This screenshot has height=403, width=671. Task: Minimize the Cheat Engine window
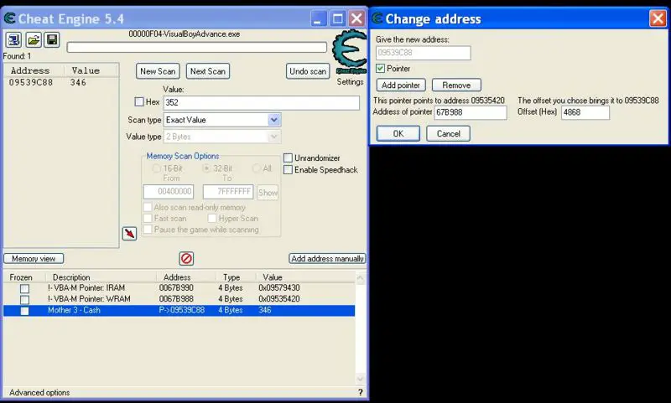coord(318,18)
